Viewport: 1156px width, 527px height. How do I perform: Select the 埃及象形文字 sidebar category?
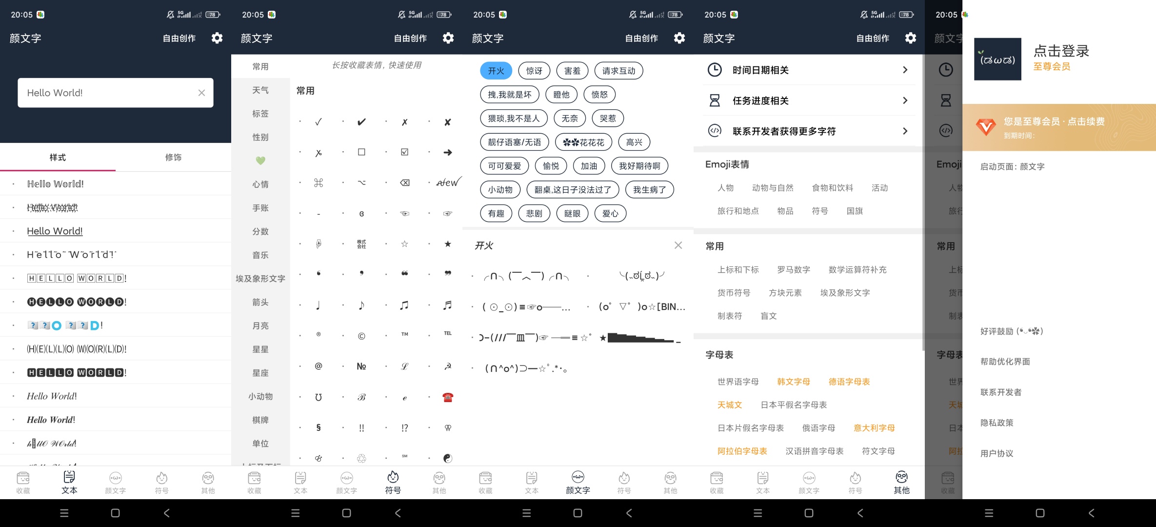[260, 279]
